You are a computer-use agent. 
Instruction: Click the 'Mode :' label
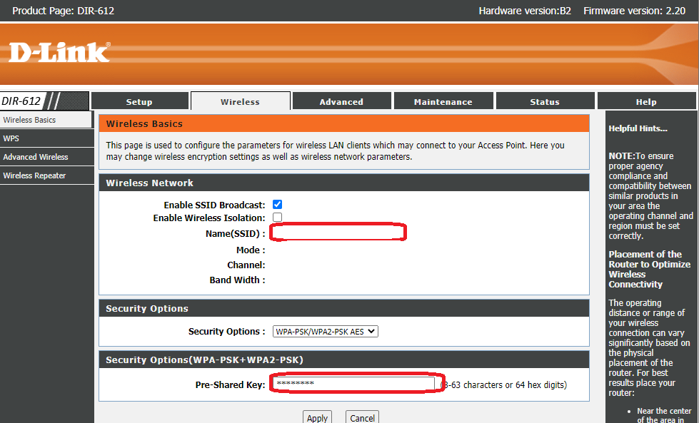pyautogui.click(x=251, y=250)
